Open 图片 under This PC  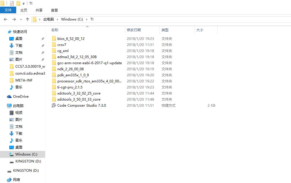[19, 119]
